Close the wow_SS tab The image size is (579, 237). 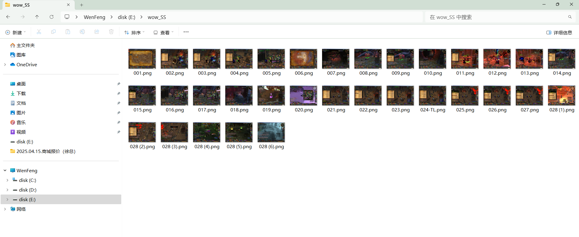coord(68,5)
